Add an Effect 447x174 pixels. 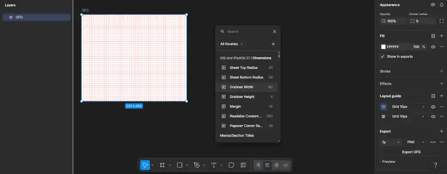pyautogui.click(x=441, y=84)
